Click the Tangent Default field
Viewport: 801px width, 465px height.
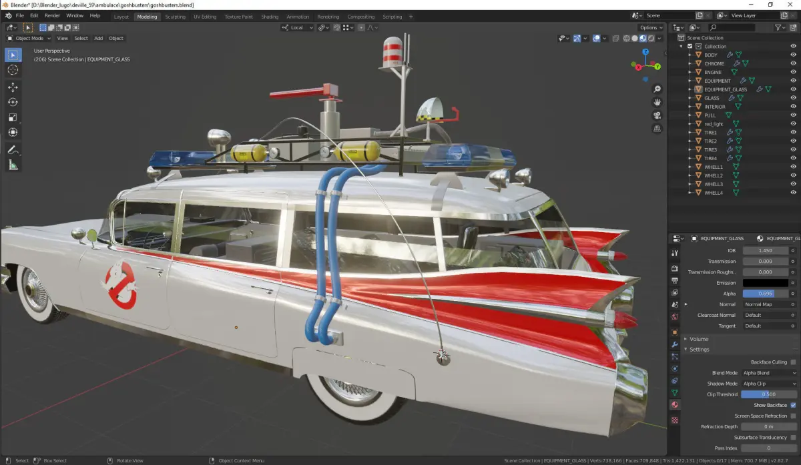pyautogui.click(x=764, y=326)
